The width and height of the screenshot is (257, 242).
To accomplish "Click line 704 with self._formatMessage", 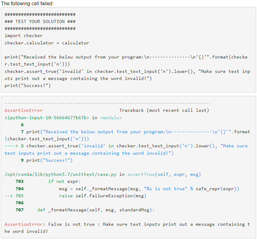I will 127,189.
